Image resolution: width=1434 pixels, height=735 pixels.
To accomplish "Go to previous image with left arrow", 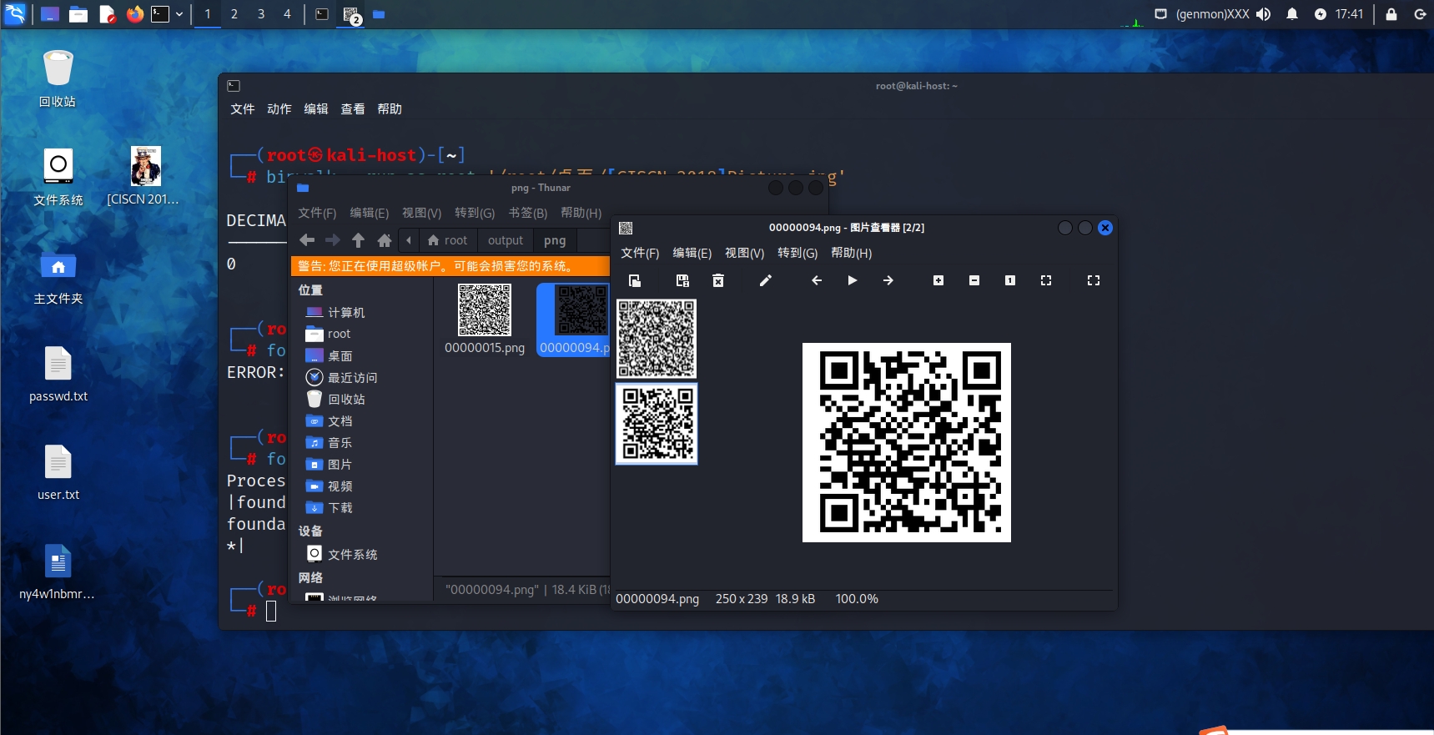I will [817, 280].
